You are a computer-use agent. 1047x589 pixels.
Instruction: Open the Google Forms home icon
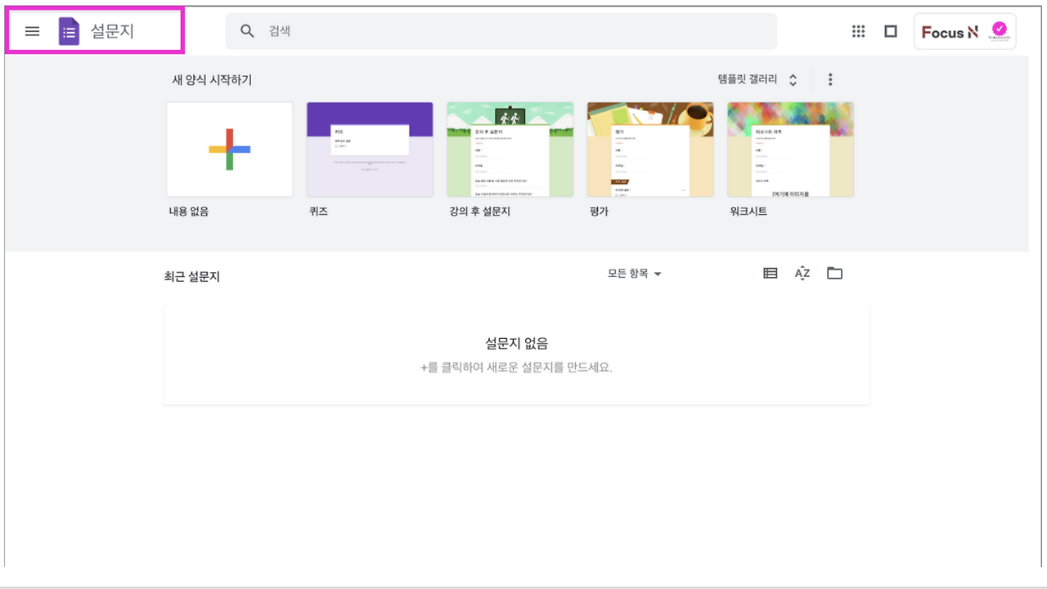coord(69,31)
